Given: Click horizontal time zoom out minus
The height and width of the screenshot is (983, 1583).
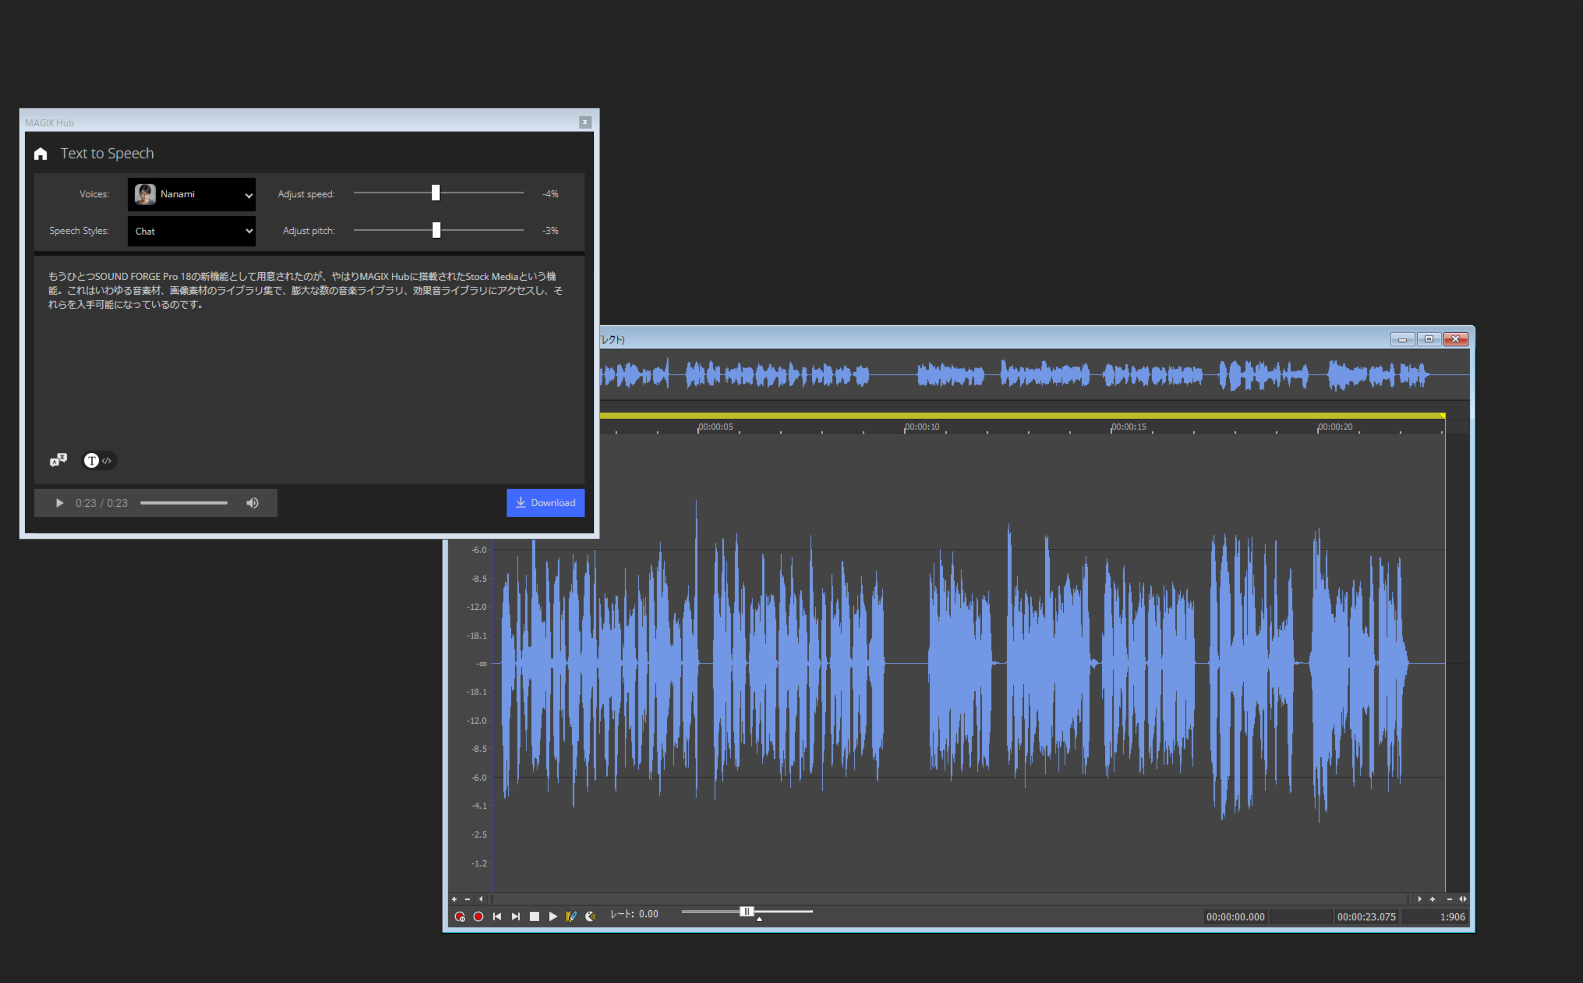Looking at the screenshot, I should pos(1449,899).
